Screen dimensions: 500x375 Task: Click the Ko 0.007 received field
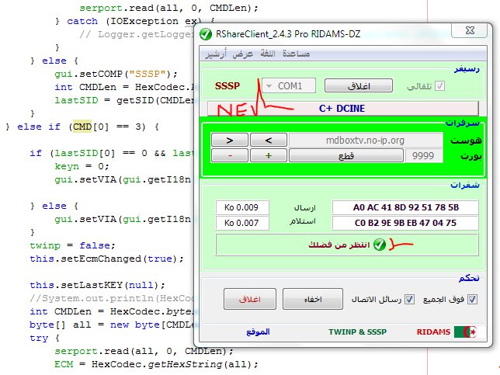pos(242,223)
